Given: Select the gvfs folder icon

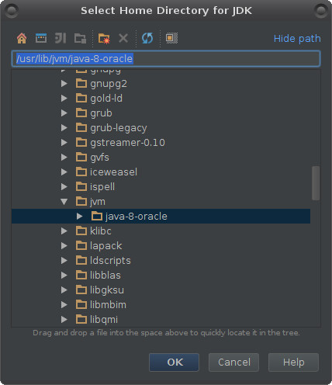Looking at the screenshot, I should pyautogui.click(x=81, y=157).
